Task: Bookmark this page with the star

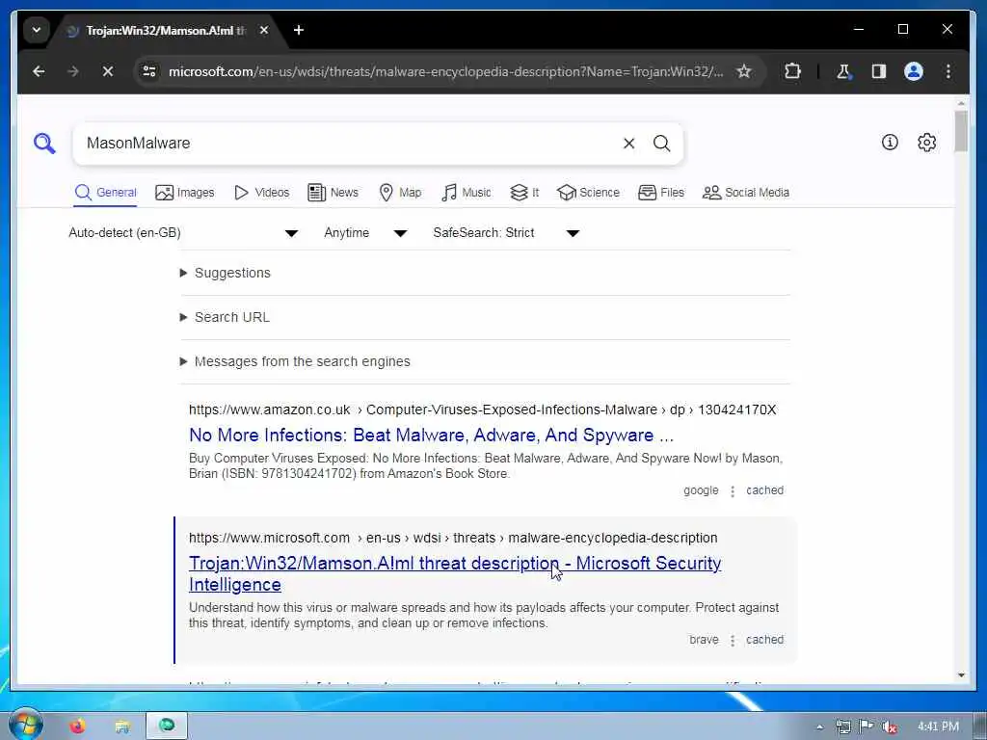Action: pos(743,71)
